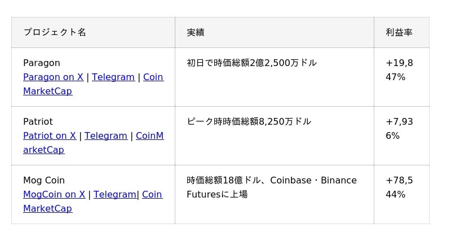The image size is (451, 241).
Task: Click Paragon's +19,847% profit cell
Action: click(401, 77)
